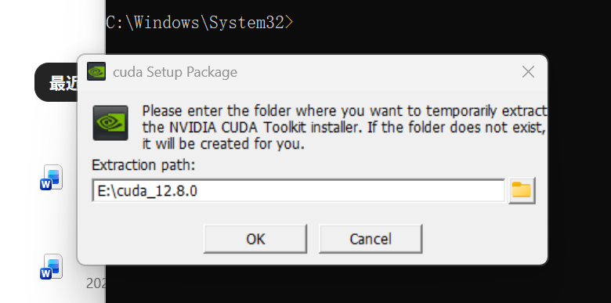Click the C:\Windows\System32> command prompt line

coord(199,23)
